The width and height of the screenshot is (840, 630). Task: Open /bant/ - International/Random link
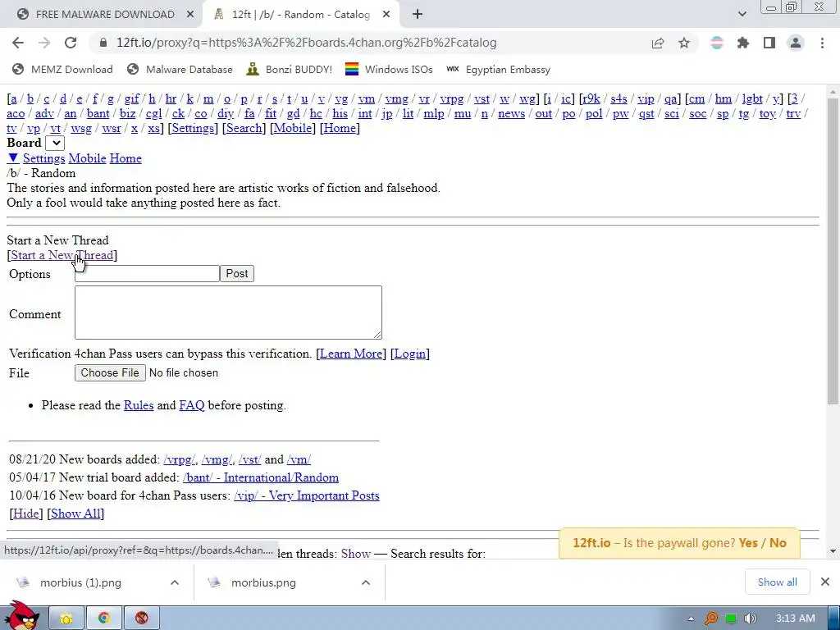(261, 477)
